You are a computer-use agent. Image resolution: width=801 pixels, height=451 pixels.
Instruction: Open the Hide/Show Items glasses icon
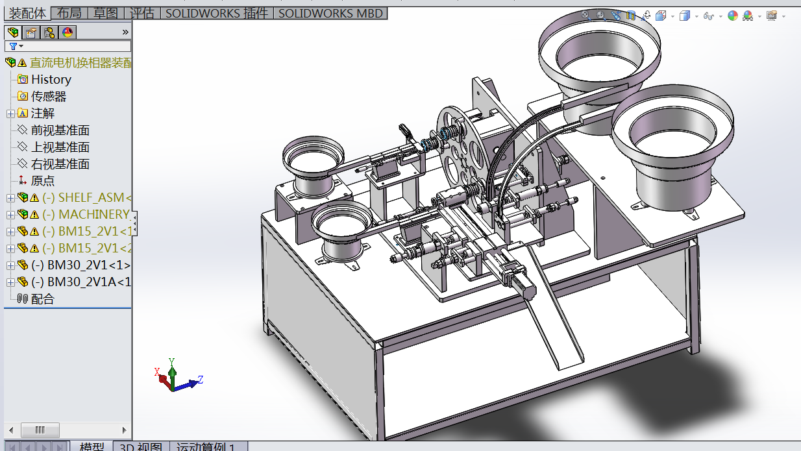point(708,16)
